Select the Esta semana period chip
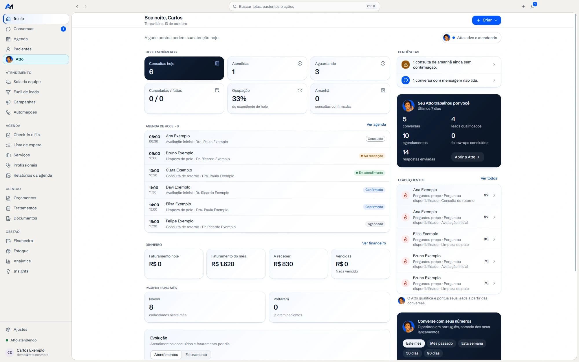Image resolution: width=579 pixels, height=362 pixels. pyautogui.click(x=472, y=343)
